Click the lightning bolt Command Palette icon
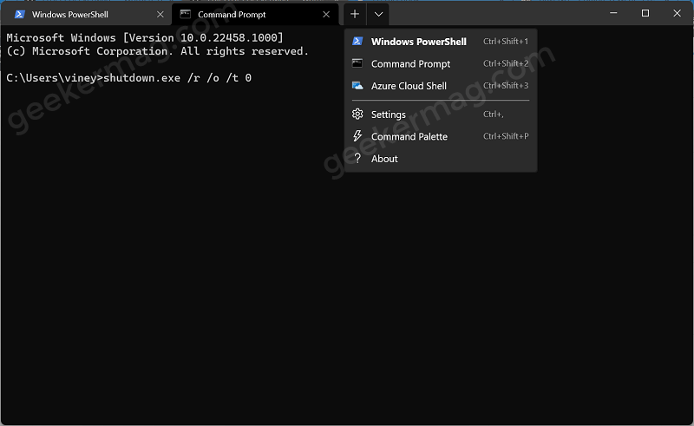Screen dimensions: 694x426 [x=357, y=136]
